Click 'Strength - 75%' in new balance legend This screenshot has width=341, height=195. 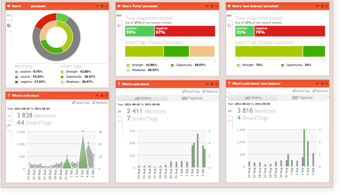pos(250,65)
